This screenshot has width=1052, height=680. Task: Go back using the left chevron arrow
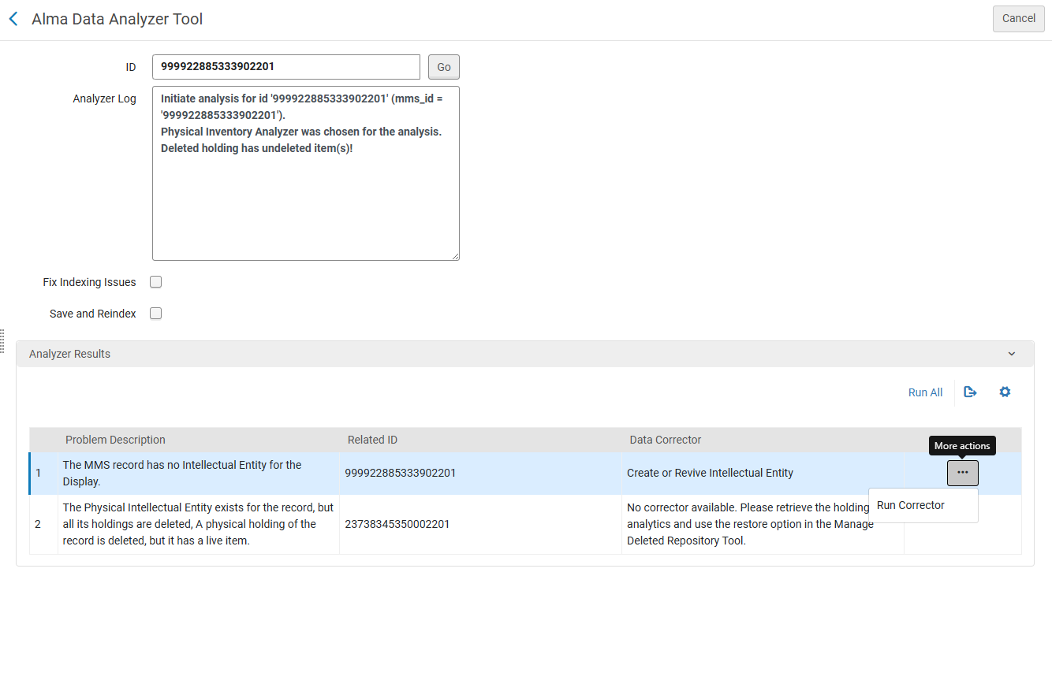point(13,19)
